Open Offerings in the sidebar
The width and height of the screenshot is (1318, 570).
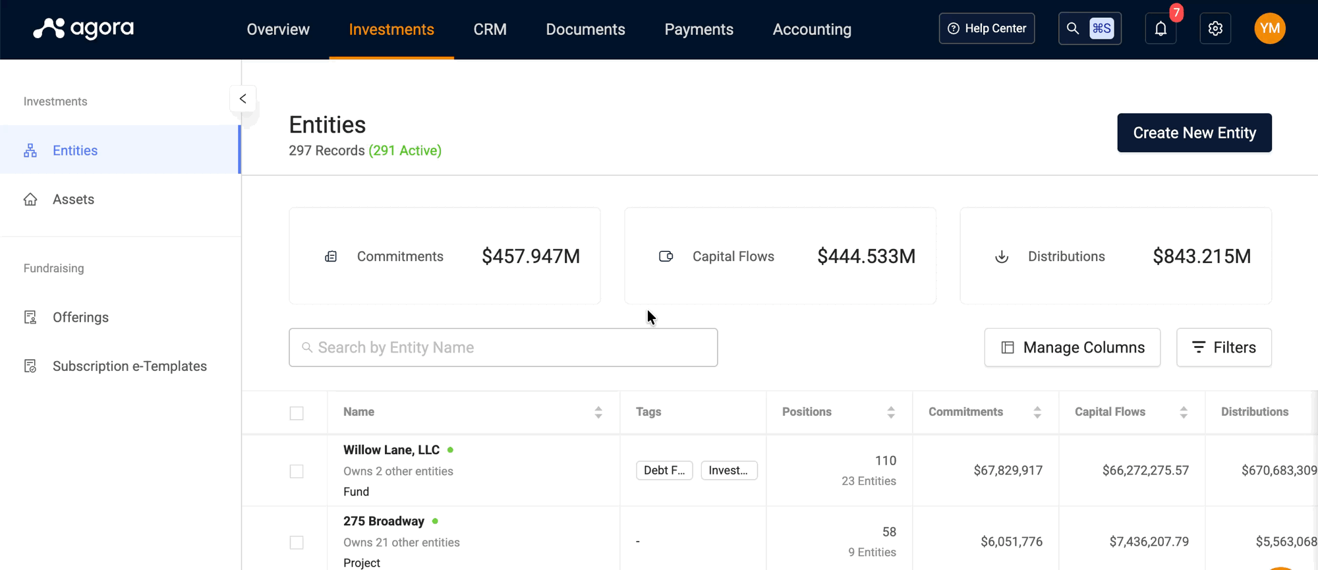click(x=120, y=317)
